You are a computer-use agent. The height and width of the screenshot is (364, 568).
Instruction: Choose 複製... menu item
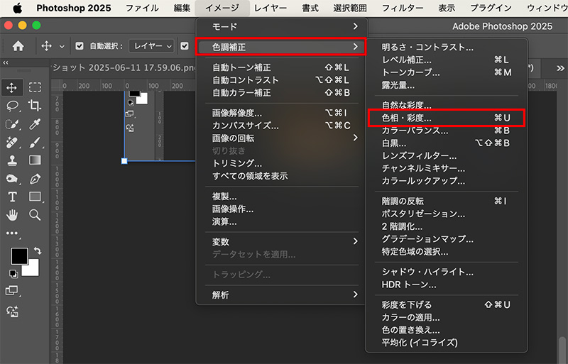(x=282, y=197)
